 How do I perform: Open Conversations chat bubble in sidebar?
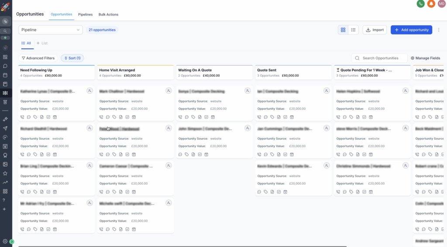click(x=5, y=66)
